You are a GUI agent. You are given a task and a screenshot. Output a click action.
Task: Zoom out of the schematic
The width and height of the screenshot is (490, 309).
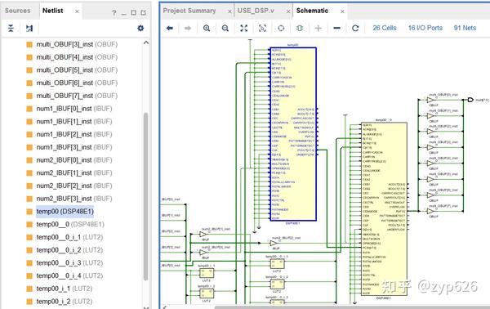(225, 28)
